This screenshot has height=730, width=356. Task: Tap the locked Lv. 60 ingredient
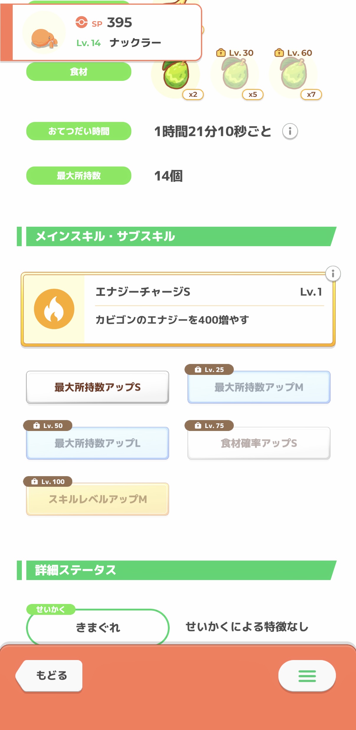tap(293, 74)
